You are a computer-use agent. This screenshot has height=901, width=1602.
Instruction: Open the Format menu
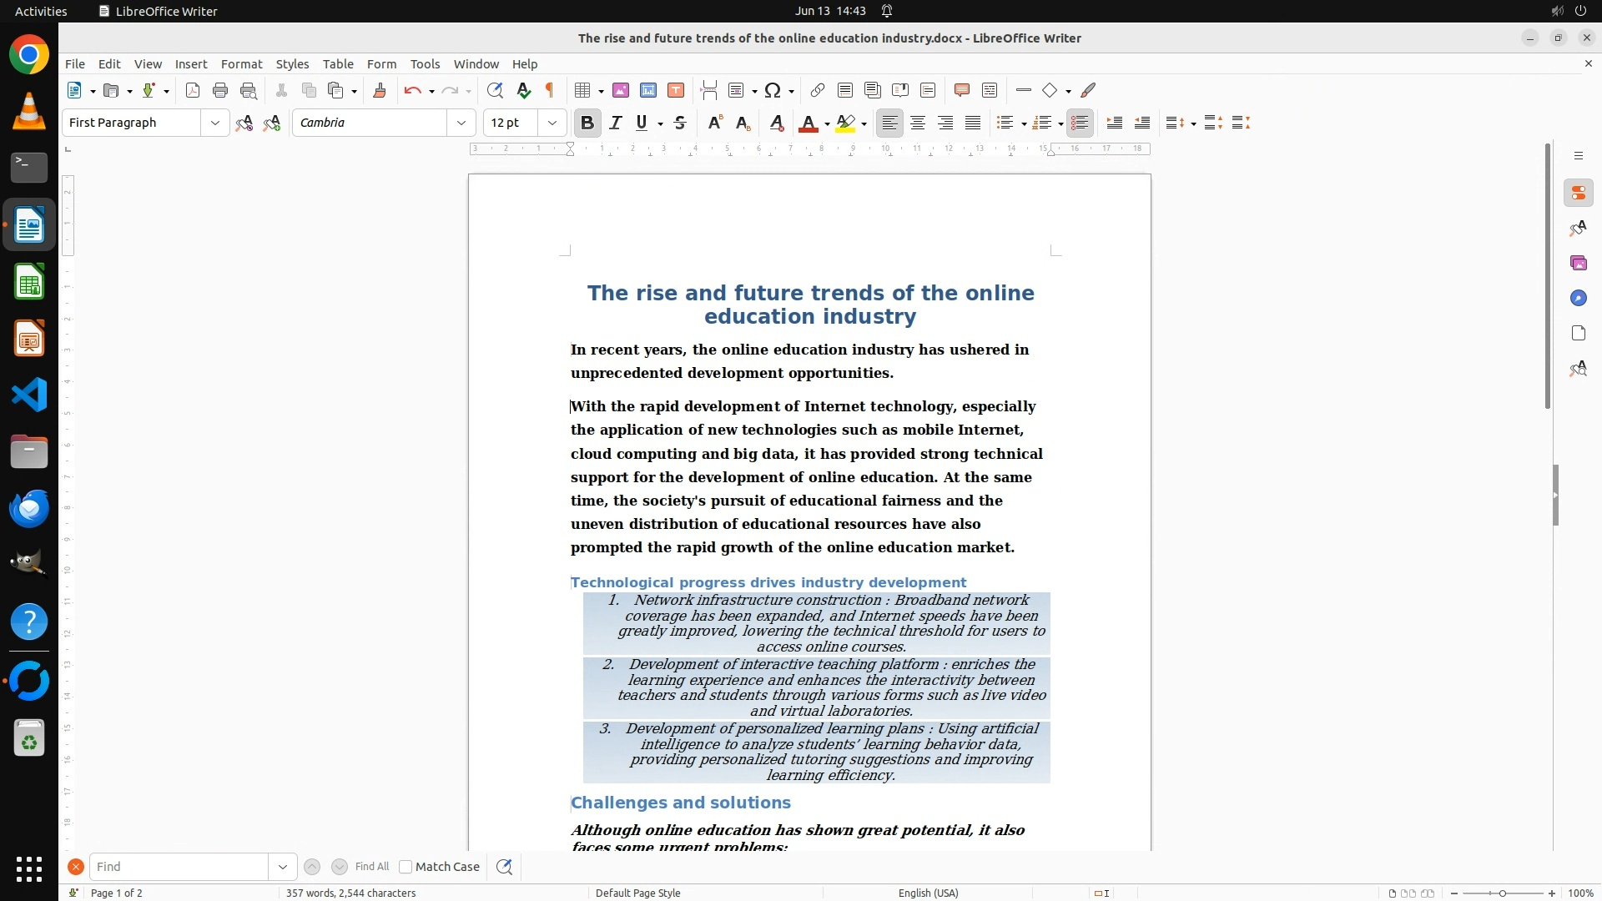[x=241, y=63]
